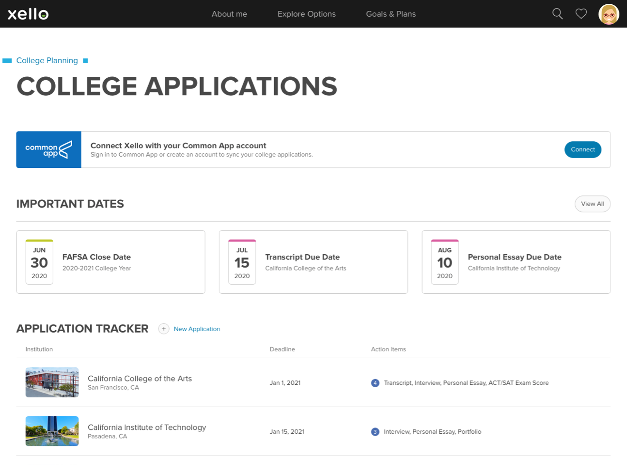
Task: Click Transcript, Interview, Personal Essay action items
Action: click(466, 383)
